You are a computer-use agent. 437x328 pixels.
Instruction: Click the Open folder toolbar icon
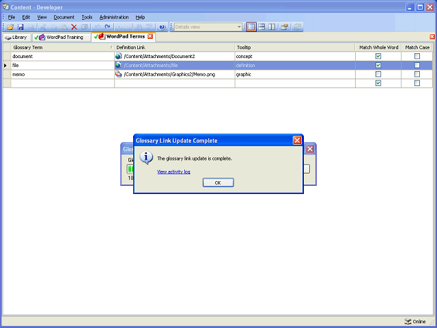point(10,27)
